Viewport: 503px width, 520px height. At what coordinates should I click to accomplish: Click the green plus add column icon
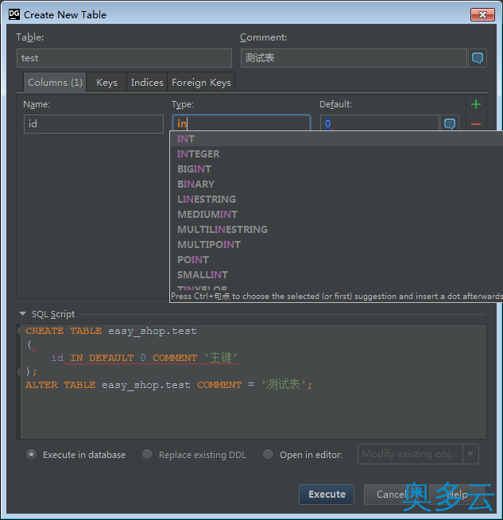coord(476,104)
